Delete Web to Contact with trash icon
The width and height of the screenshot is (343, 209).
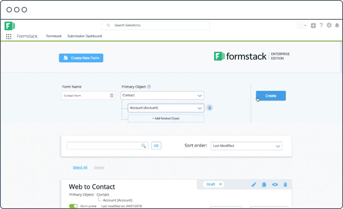click(285, 185)
